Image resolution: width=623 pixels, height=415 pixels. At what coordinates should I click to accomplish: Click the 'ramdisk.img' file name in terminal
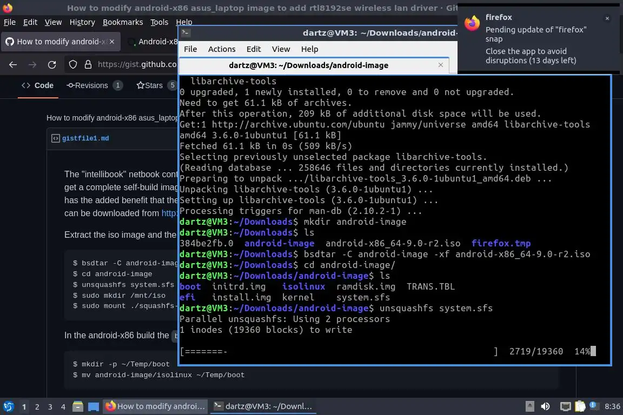click(x=366, y=287)
